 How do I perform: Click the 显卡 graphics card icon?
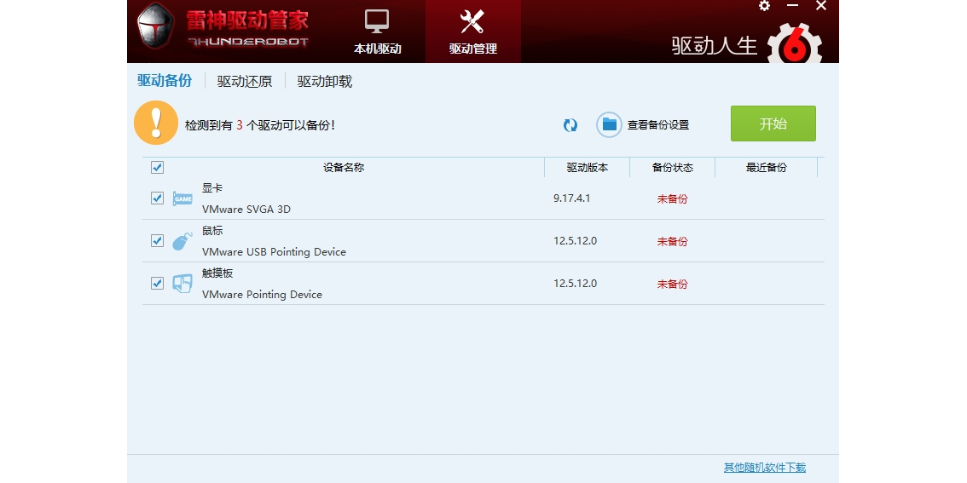[182, 198]
